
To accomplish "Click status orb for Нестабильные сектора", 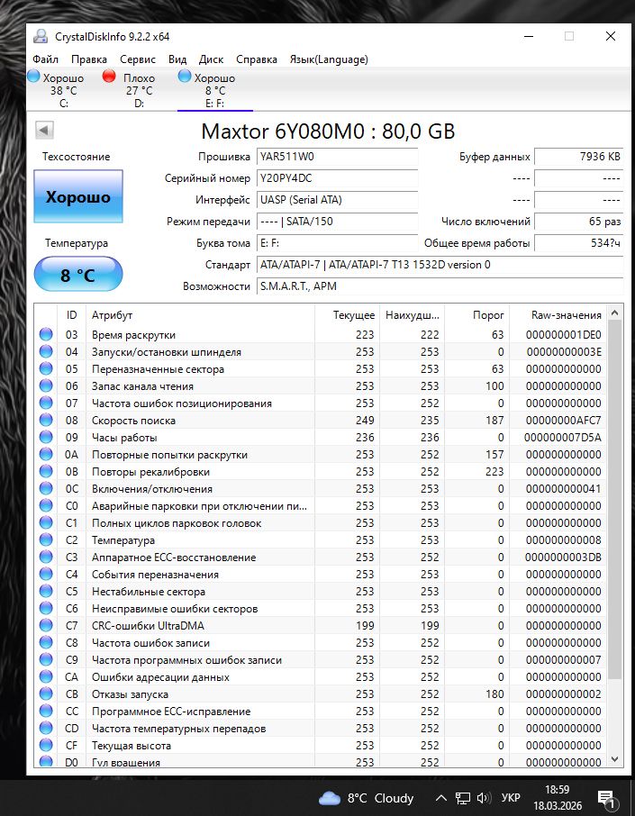I will click(46, 591).
